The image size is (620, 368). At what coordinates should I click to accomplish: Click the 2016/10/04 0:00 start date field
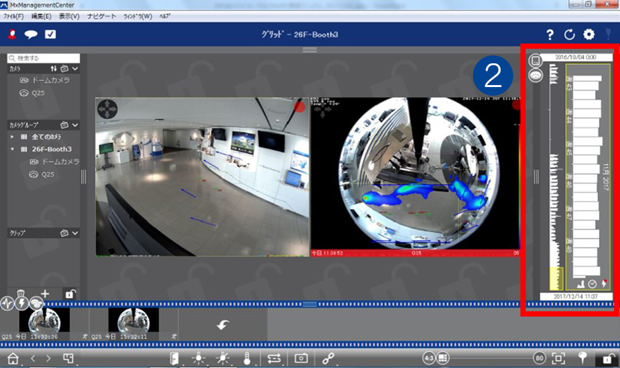coord(576,57)
